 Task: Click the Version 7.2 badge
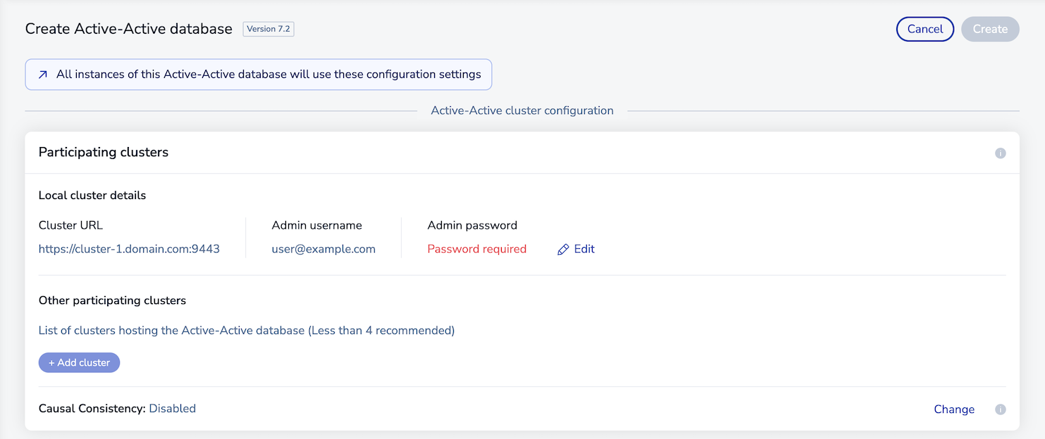pos(268,29)
